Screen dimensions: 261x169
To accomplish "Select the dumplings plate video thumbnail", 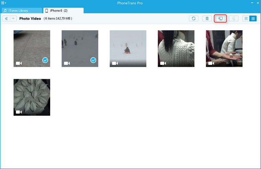I will tap(32, 97).
